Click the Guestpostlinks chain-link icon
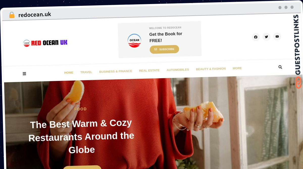Viewport: 303px width, 169px height. point(298,83)
